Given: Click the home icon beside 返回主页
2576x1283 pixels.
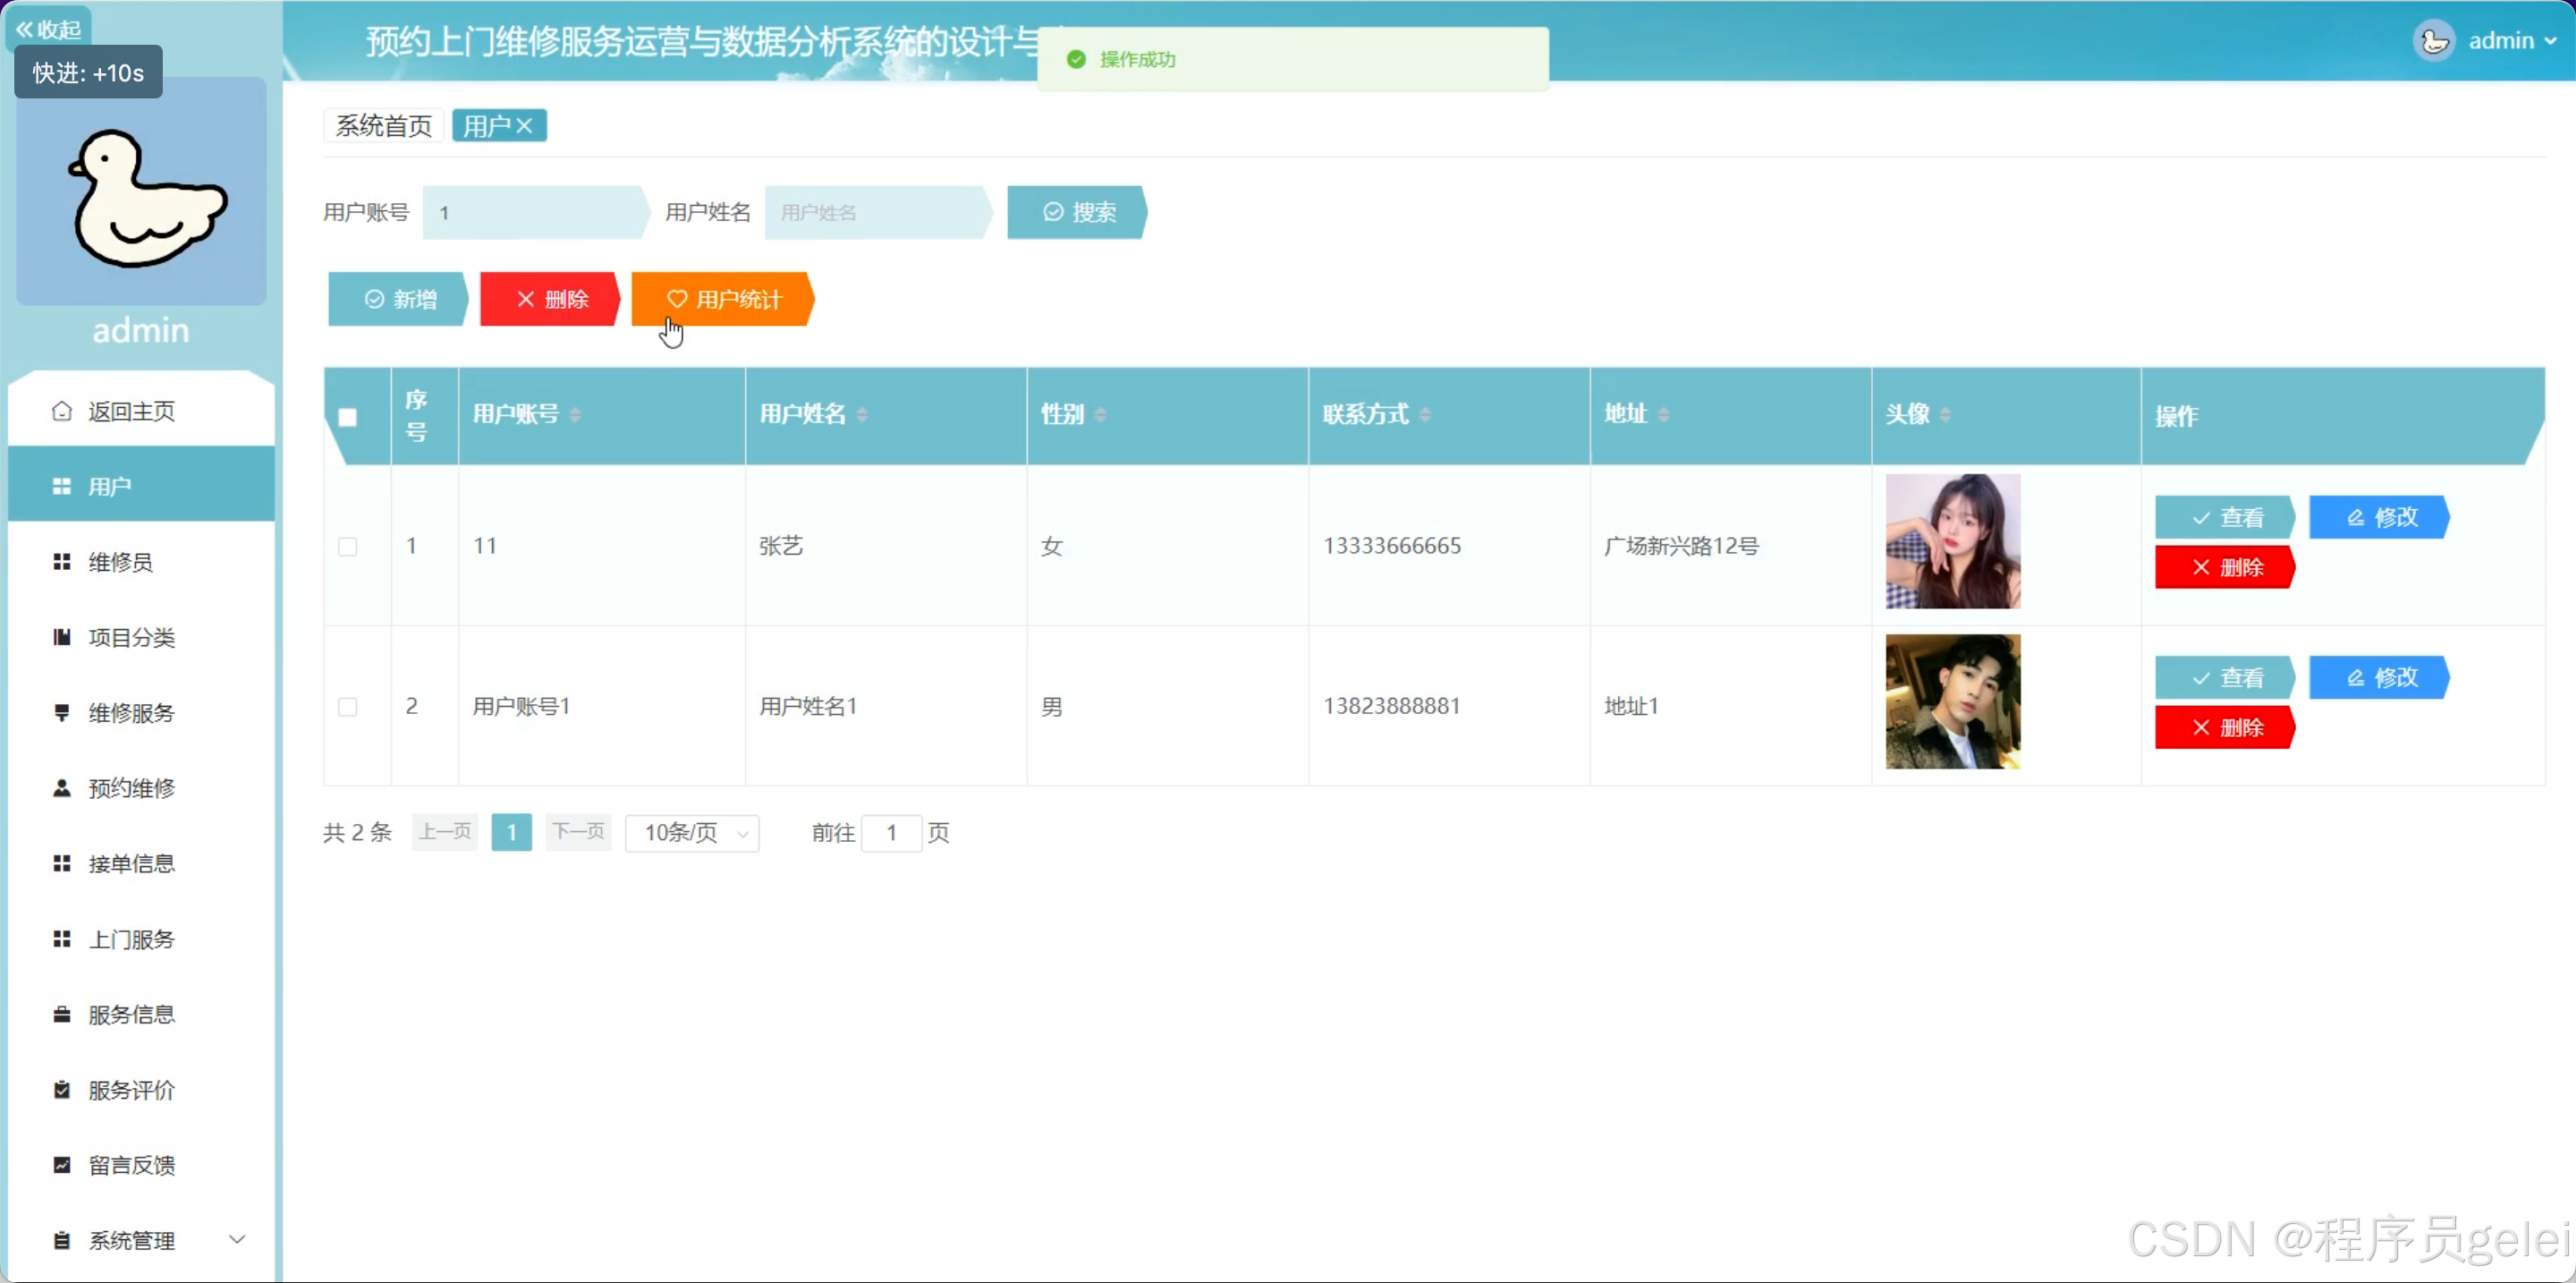Looking at the screenshot, I should pyautogui.click(x=62, y=411).
